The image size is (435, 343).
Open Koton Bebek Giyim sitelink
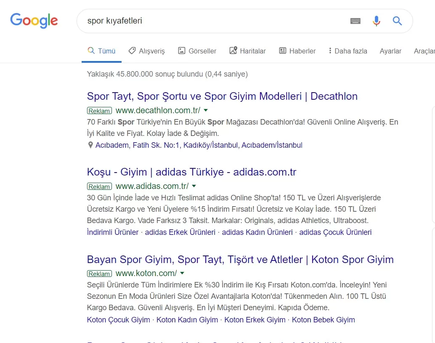click(x=323, y=320)
